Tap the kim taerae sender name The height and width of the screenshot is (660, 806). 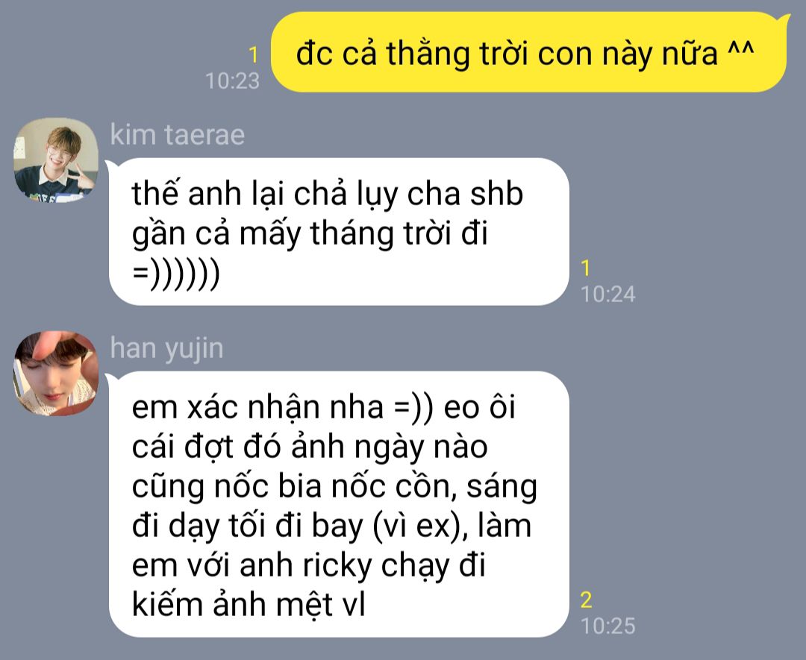pyautogui.click(x=178, y=135)
